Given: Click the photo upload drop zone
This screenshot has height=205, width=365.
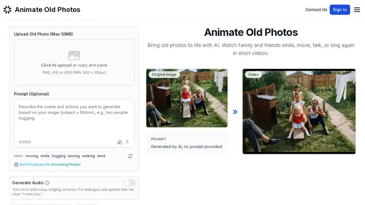Looking at the screenshot, I should pyautogui.click(x=74, y=62).
